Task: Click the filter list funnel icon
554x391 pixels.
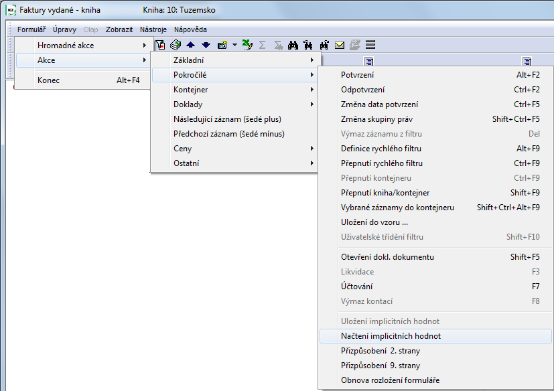Action: click(160, 45)
